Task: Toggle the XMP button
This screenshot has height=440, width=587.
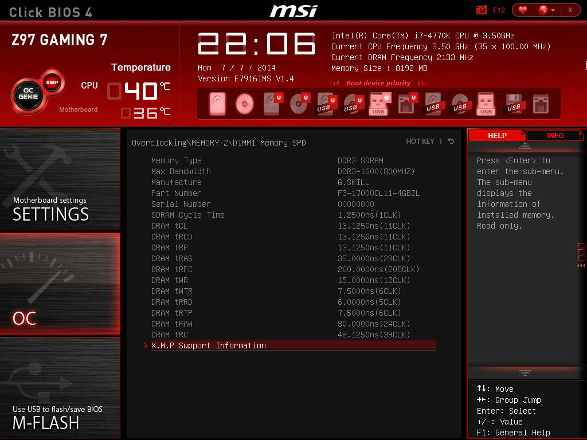Action: 52,82
